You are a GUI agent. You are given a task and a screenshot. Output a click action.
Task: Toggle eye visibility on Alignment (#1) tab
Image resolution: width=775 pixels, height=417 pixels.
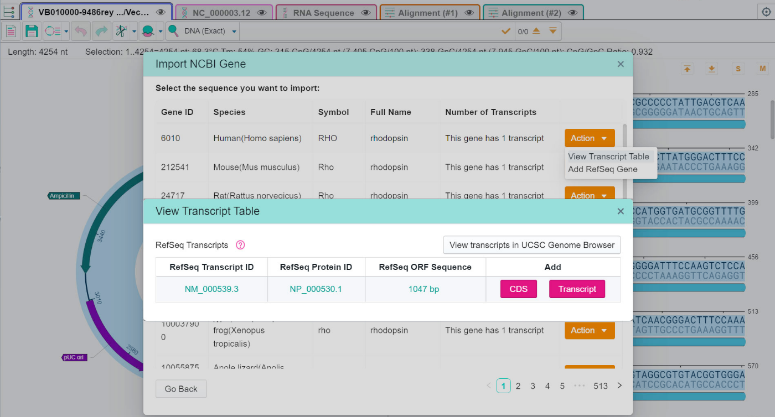click(x=469, y=13)
